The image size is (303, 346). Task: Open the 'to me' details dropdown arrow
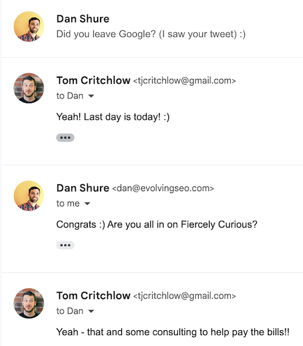[87, 203]
